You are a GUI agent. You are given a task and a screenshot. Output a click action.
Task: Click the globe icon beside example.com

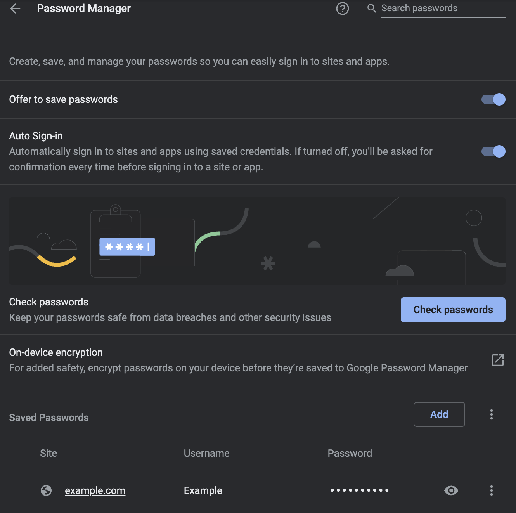[46, 490]
